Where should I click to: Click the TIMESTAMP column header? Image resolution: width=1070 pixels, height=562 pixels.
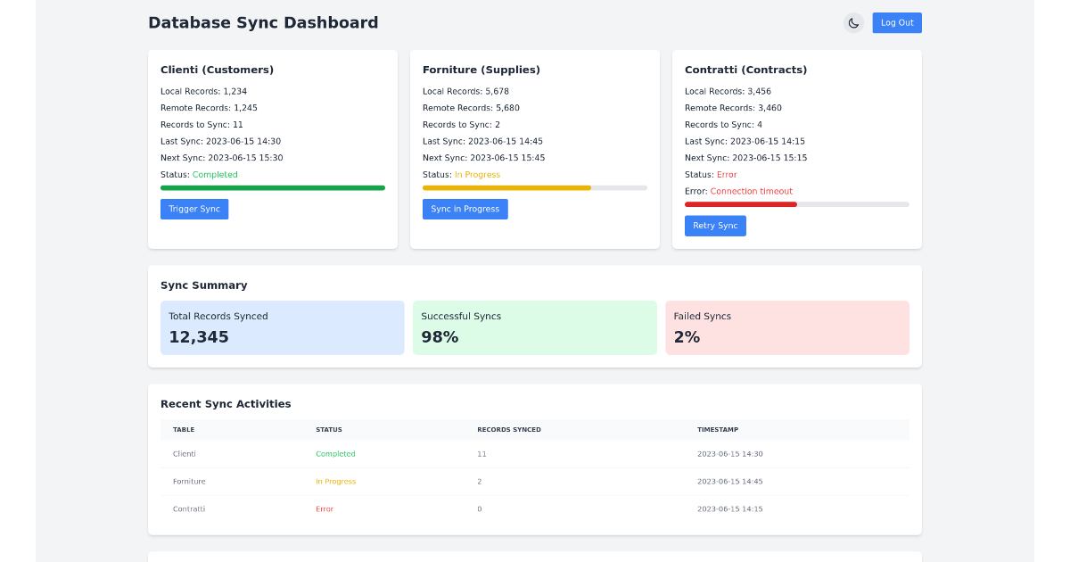pyautogui.click(x=718, y=429)
